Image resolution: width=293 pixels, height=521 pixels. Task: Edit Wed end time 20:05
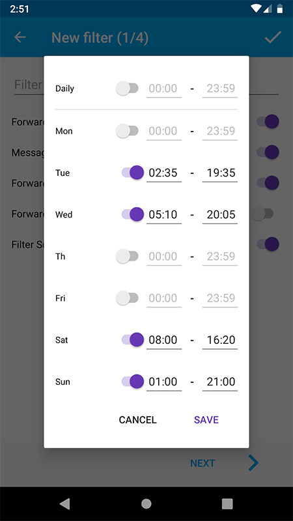pos(220,215)
